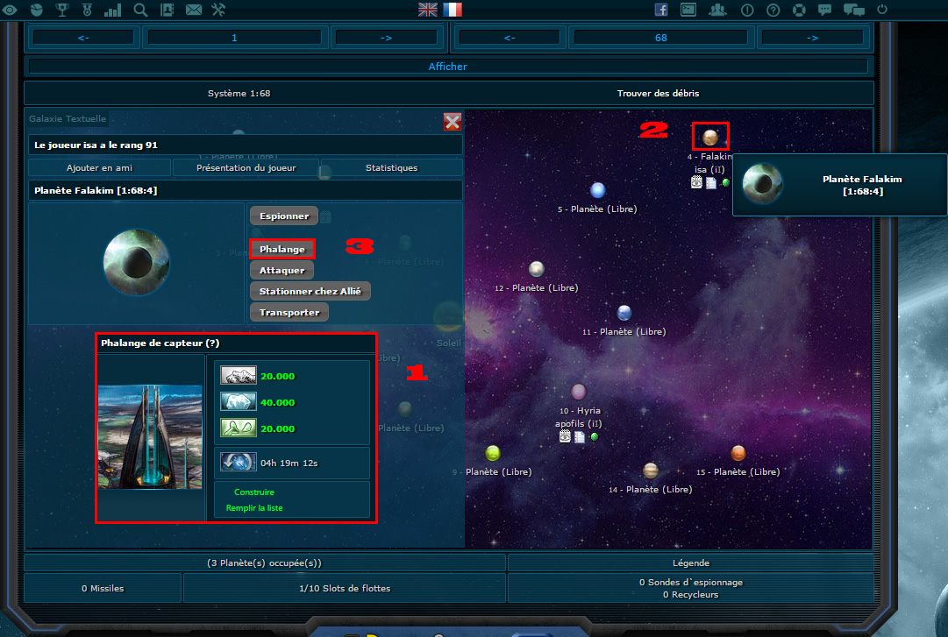The width and height of the screenshot is (948, 637).
Task: Open the trophy rankings icon
Action: click(61, 11)
